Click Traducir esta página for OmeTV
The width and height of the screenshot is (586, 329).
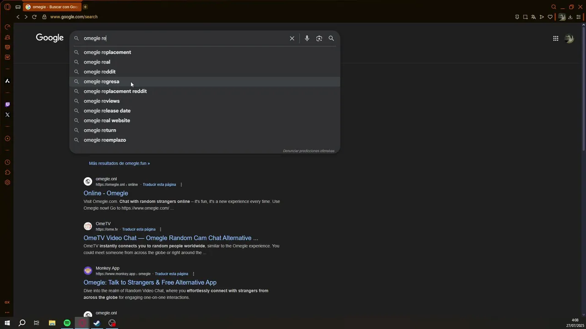pos(139,229)
